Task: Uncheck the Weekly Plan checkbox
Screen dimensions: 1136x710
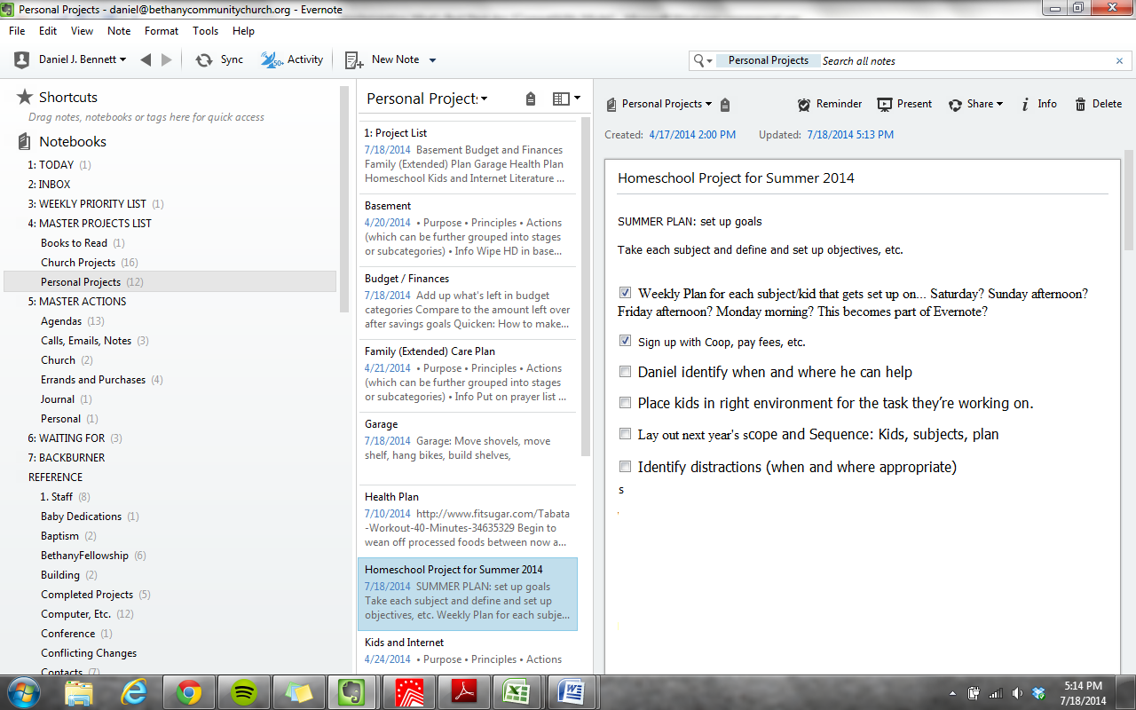Action: tap(626, 293)
